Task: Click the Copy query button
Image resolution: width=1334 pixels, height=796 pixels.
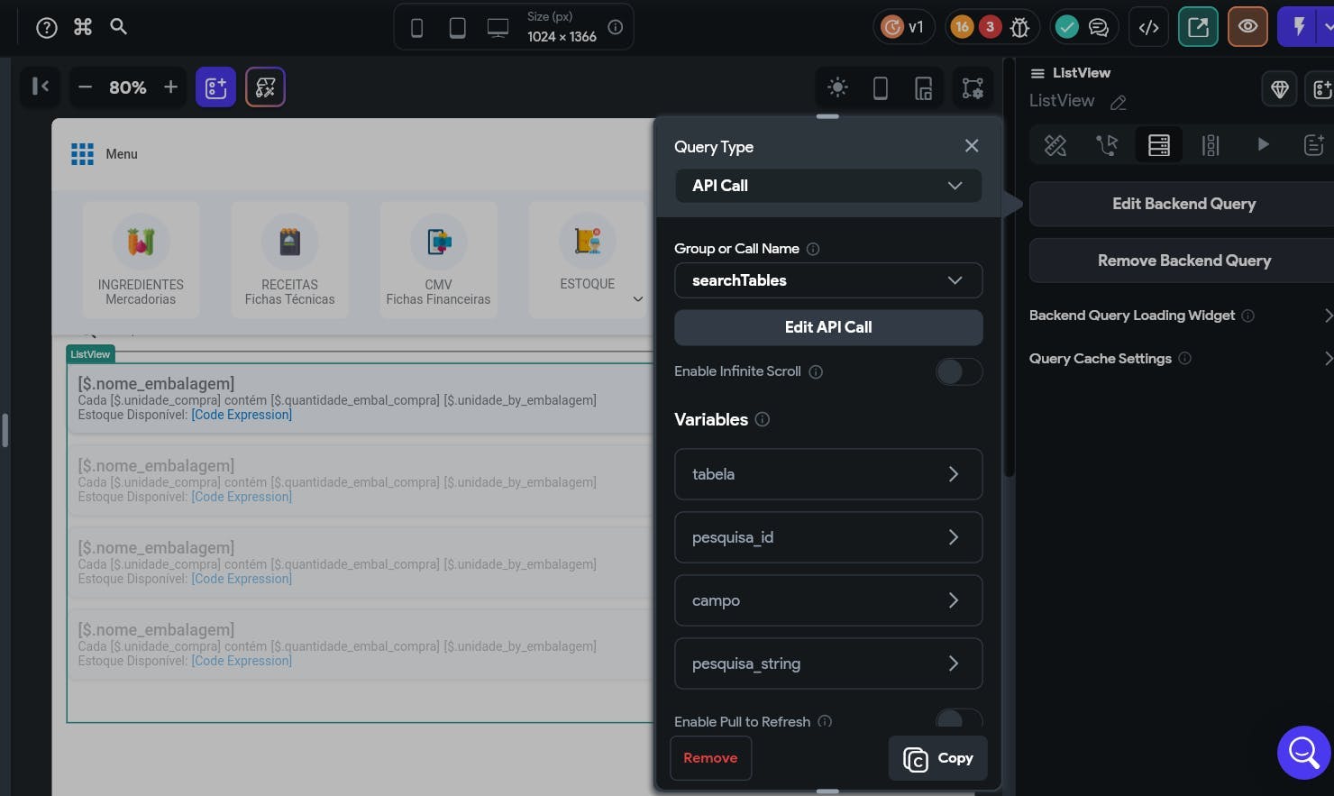Action: pos(937,758)
